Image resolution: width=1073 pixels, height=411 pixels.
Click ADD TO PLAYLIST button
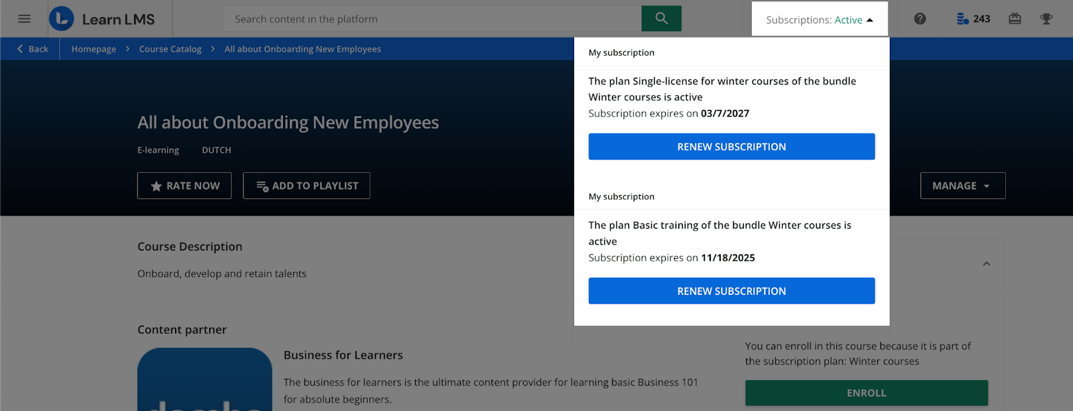(x=306, y=186)
